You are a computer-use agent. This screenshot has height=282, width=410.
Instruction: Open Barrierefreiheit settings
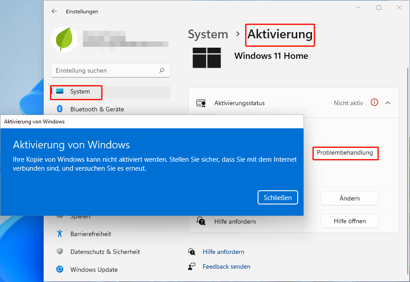point(111,234)
